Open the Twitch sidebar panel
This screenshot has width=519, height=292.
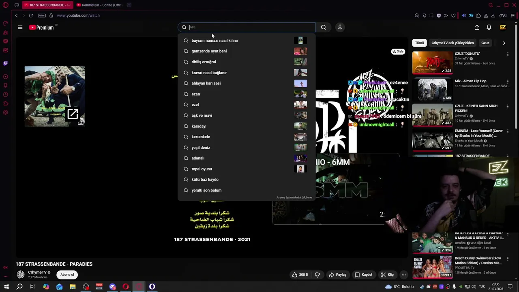[x=5, y=63]
